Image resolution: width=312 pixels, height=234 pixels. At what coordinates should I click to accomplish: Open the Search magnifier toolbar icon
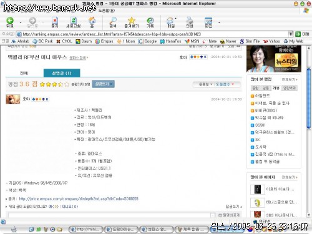[x=113, y=22]
